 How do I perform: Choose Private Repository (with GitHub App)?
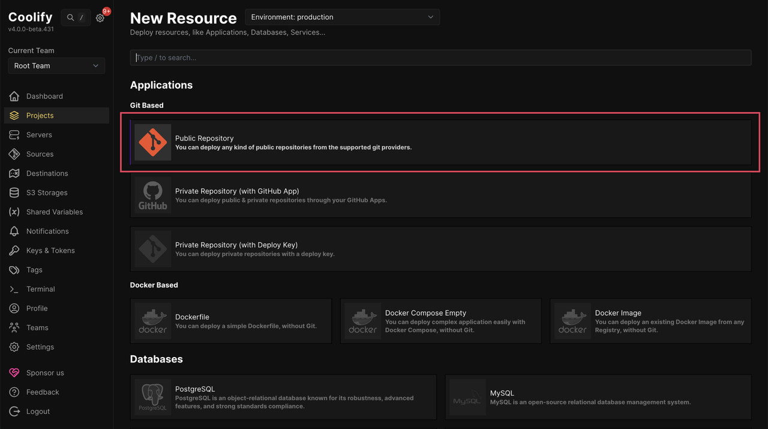237,191
